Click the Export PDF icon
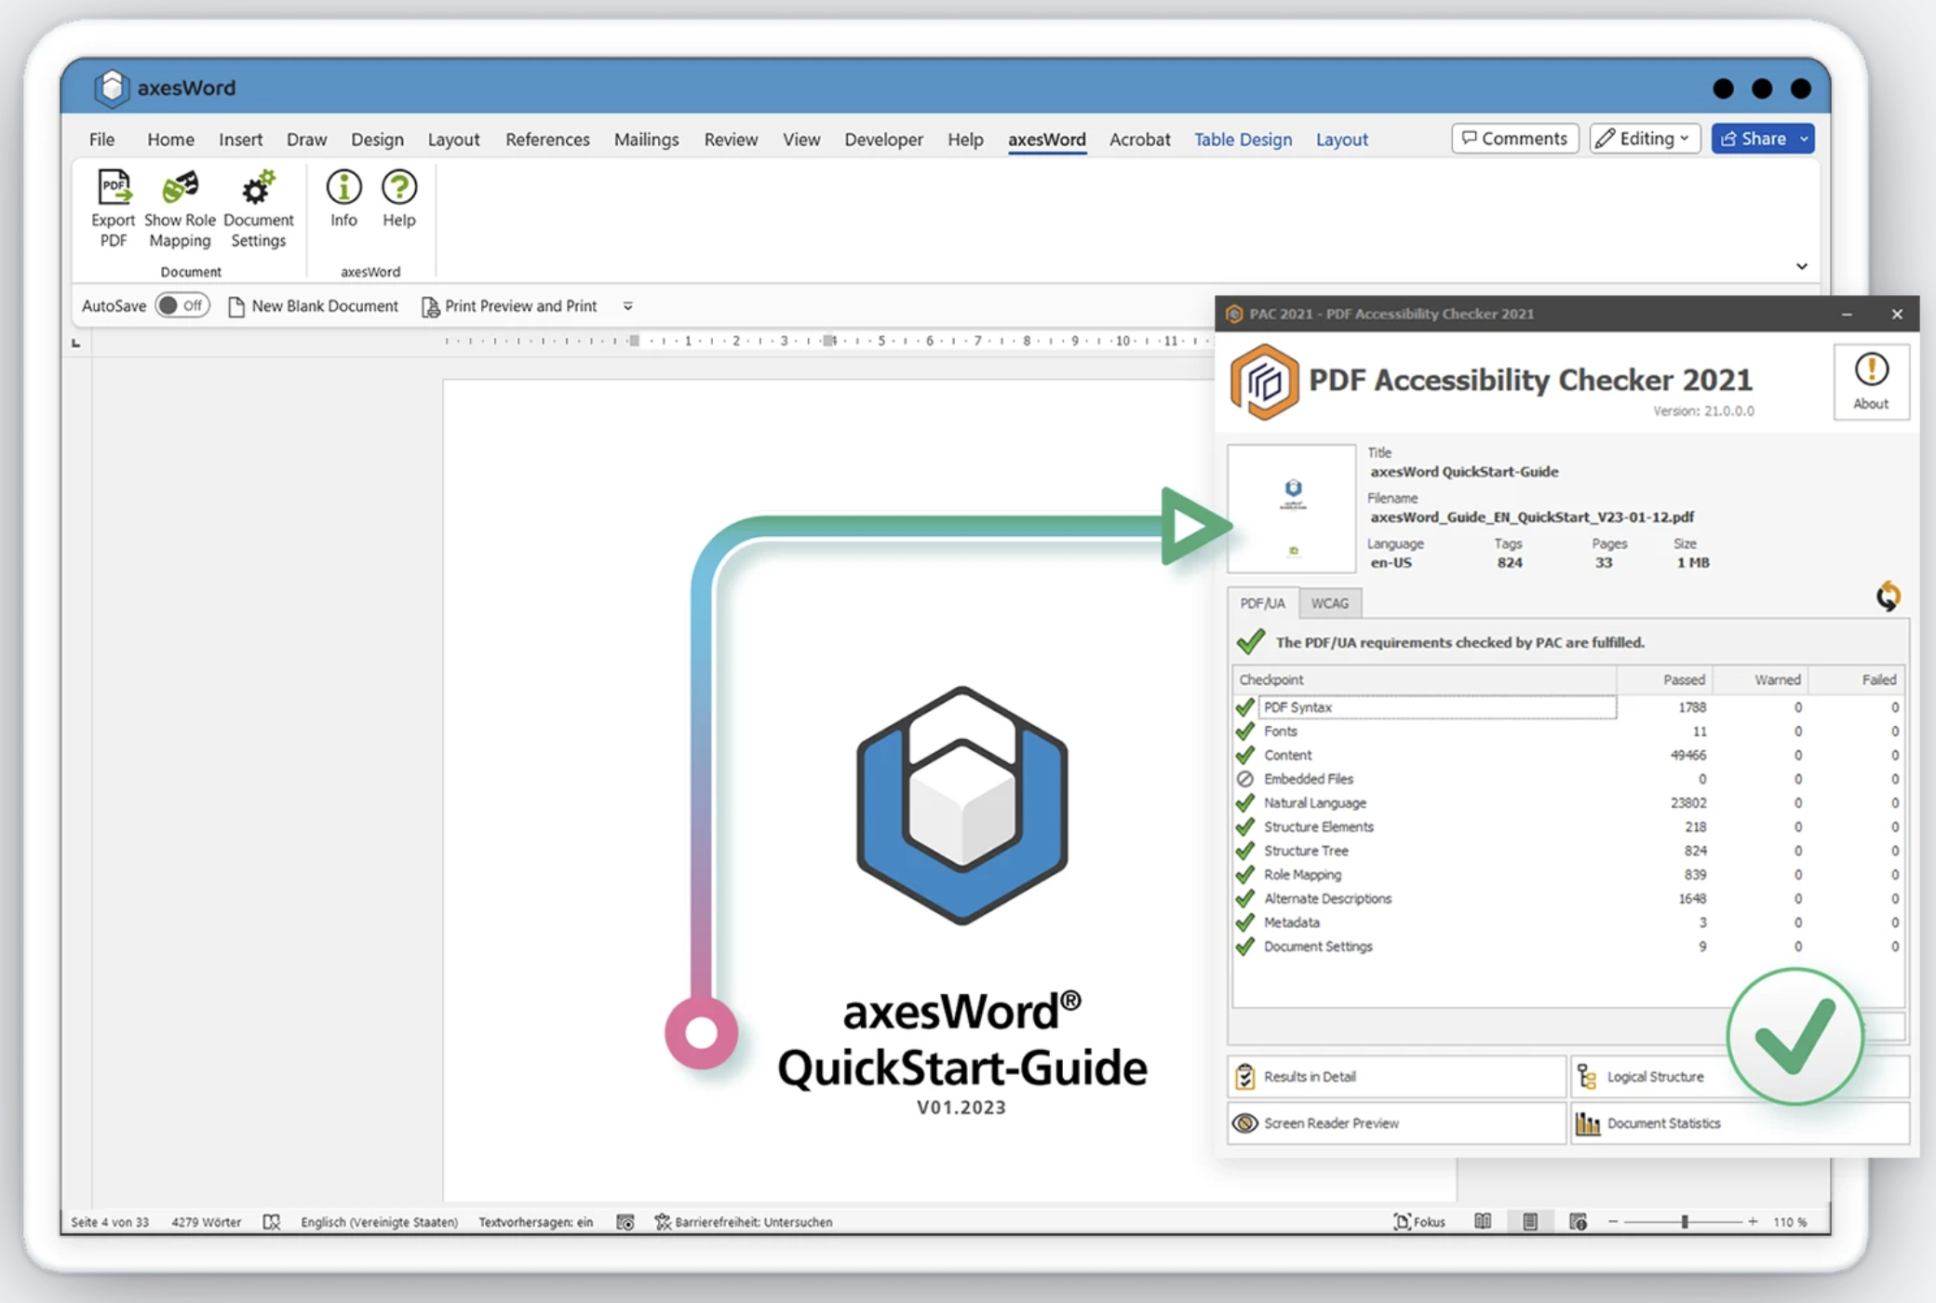 (114, 188)
